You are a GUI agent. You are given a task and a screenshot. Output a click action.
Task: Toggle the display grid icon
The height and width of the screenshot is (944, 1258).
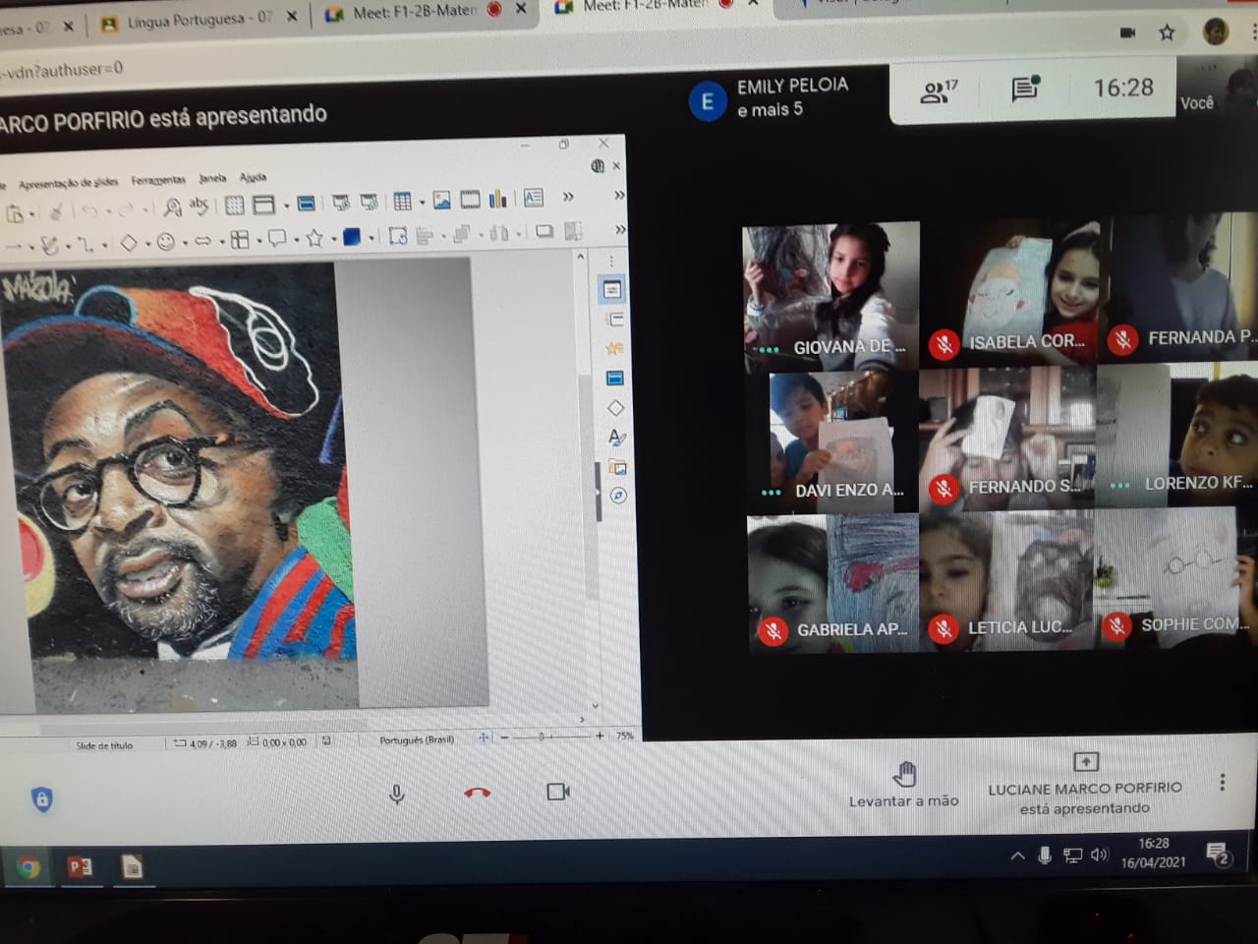pyautogui.click(x=234, y=205)
